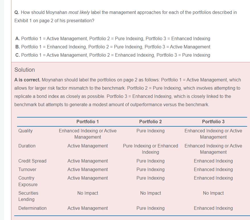Image resolution: width=250 pixels, height=220 pixels.
Task: Click the Portfolio 1 column header
Action: [88, 122]
